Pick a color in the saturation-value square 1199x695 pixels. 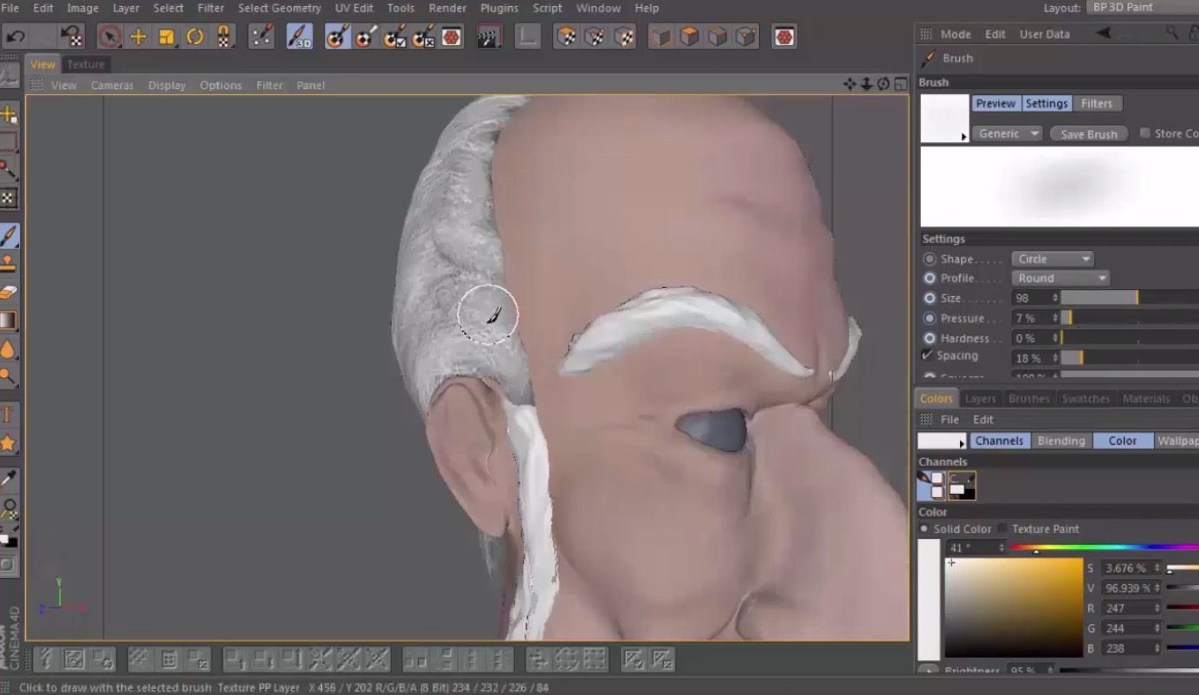[x=1014, y=608]
